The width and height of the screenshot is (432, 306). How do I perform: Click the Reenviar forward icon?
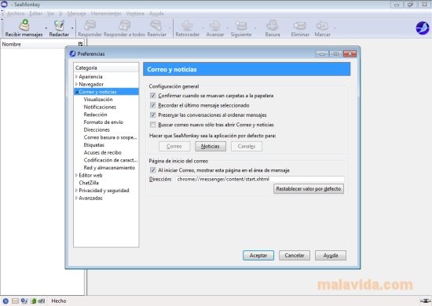tap(156, 25)
